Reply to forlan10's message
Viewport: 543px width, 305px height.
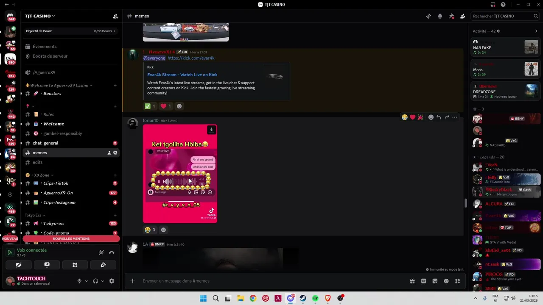pos(439,117)
